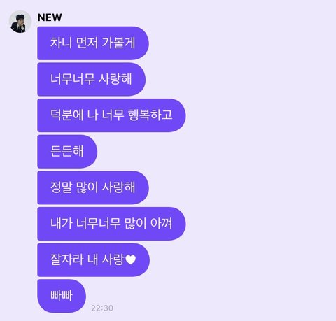The width and height of the screenshot is (336, 321).
Task: Click the word 덕분에 in the third message
Action: [x=66, y=115]
